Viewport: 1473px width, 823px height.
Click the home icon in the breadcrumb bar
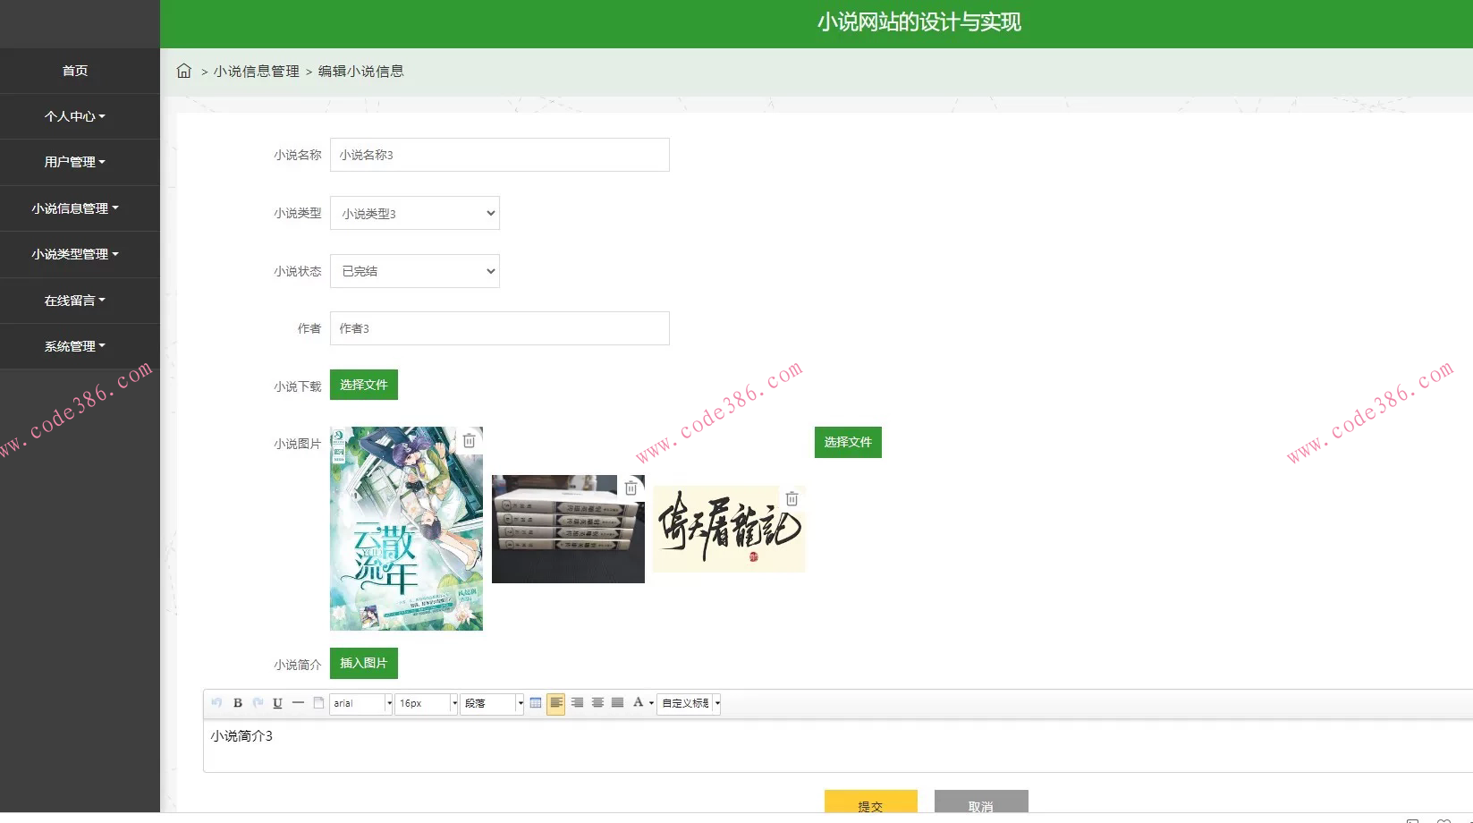coord(183,71)
